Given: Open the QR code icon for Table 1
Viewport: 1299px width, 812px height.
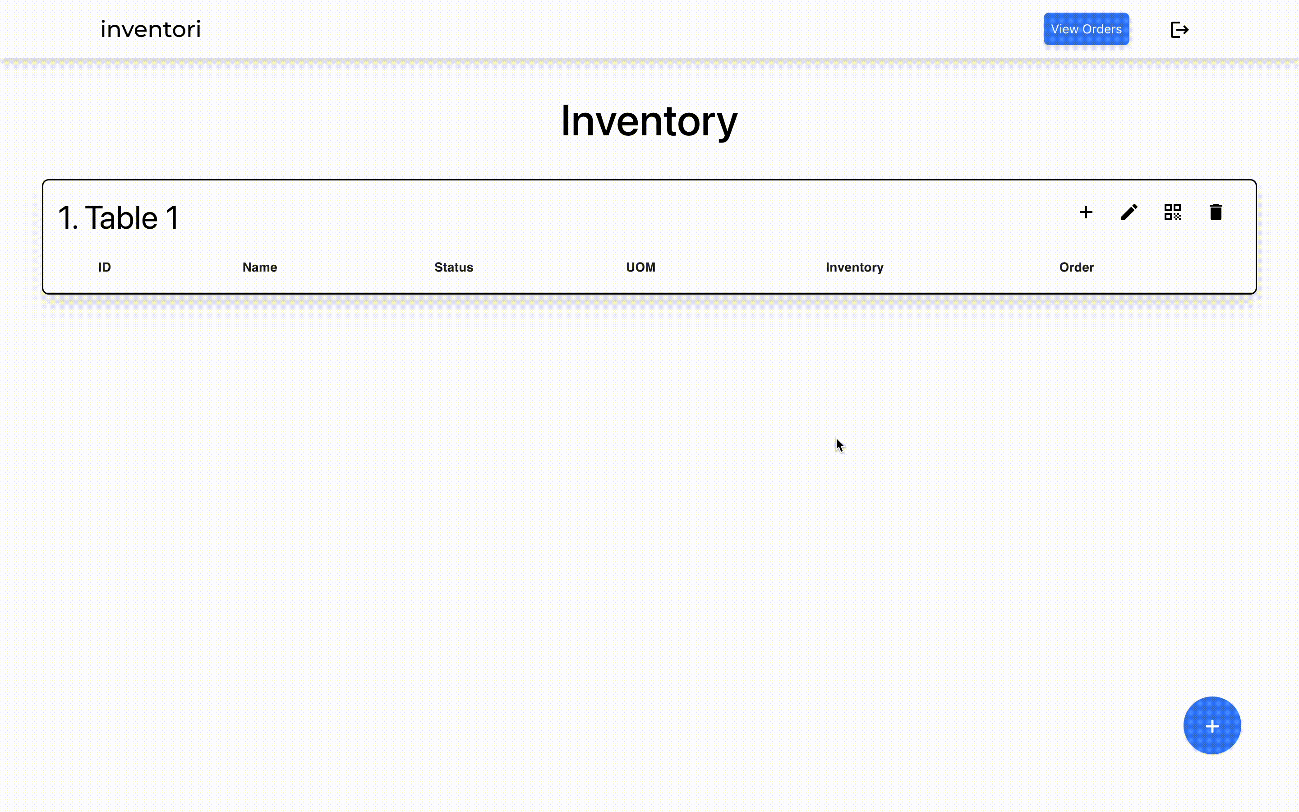Looking at the screenshot, I should click(1172, 212).
